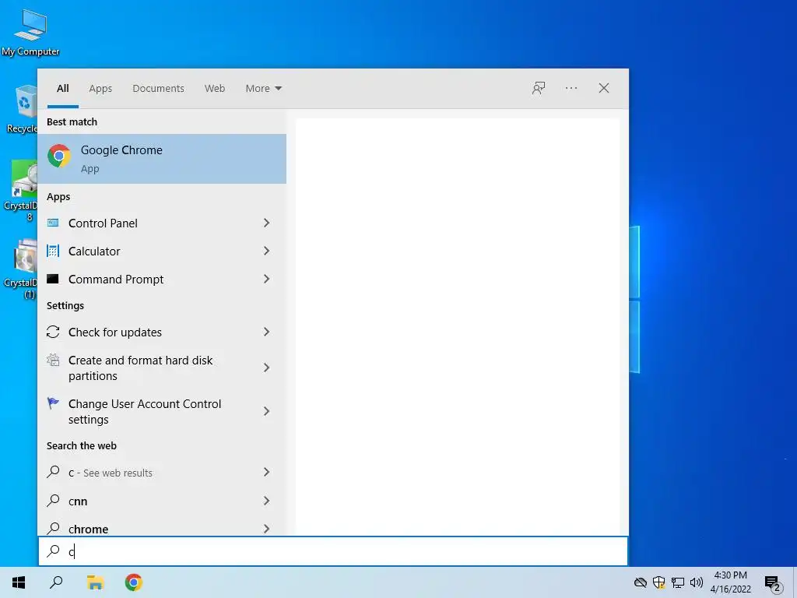
Task: Expand the chrome suggestion chevron
Action: point(266,529)
